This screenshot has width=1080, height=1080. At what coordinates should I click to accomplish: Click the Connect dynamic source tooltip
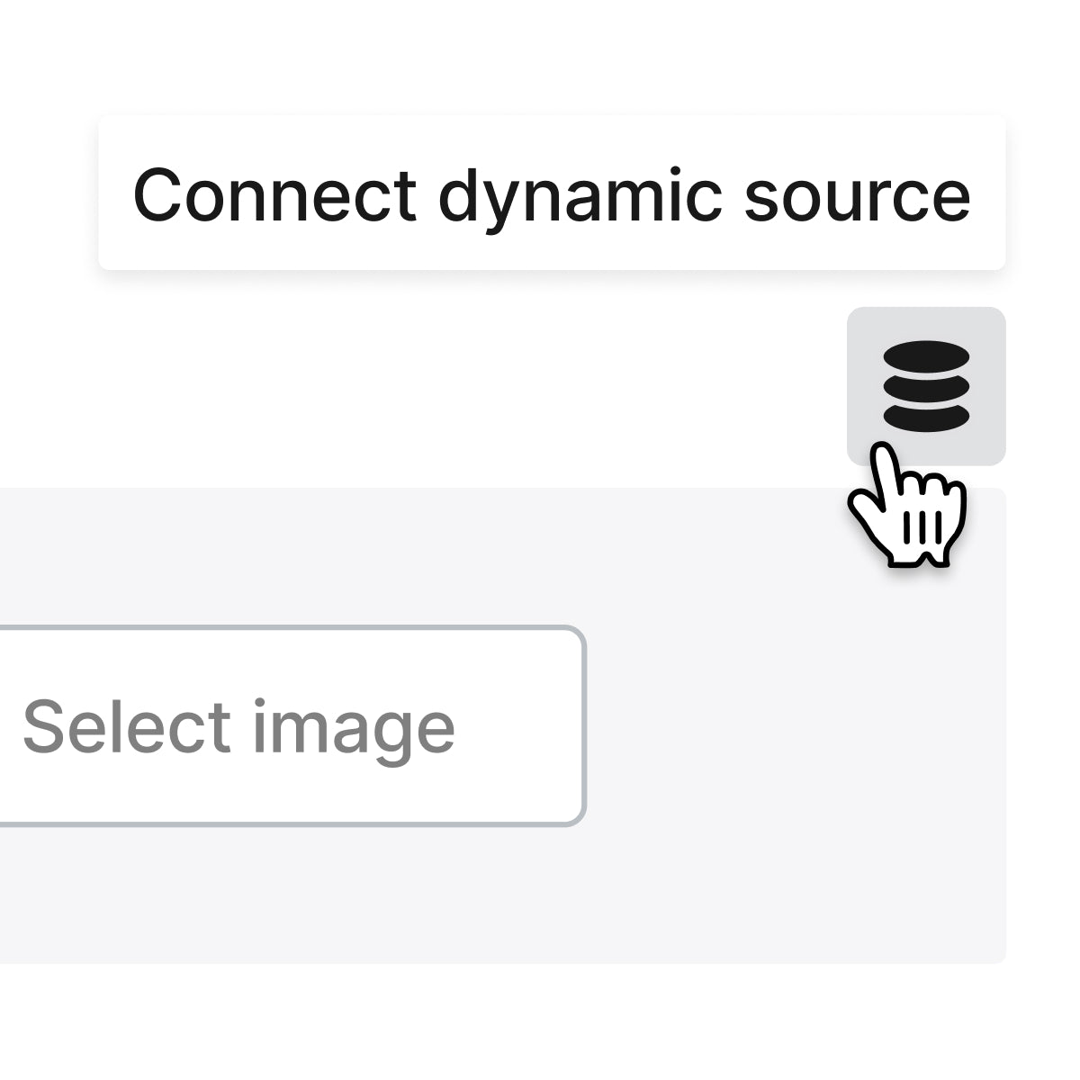551,193
